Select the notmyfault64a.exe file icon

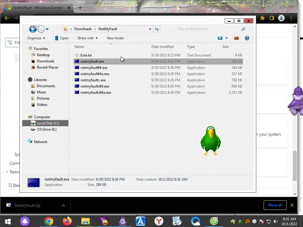[77, 74]
